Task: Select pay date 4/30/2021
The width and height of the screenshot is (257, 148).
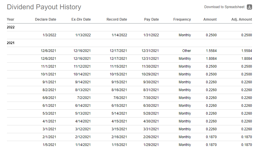Action: [x=151, y=121]
